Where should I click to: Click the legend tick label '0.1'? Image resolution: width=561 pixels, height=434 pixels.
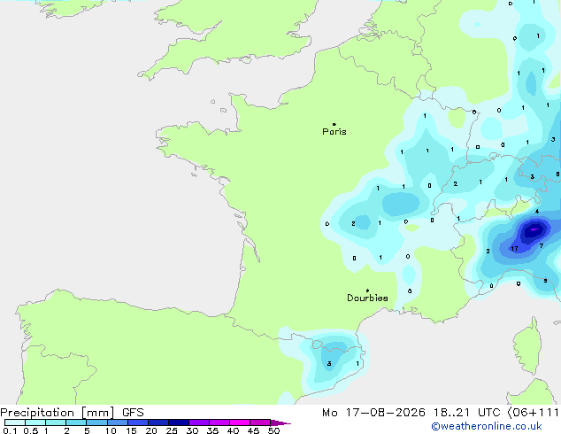pyautogui.click(x=10, y=430)
